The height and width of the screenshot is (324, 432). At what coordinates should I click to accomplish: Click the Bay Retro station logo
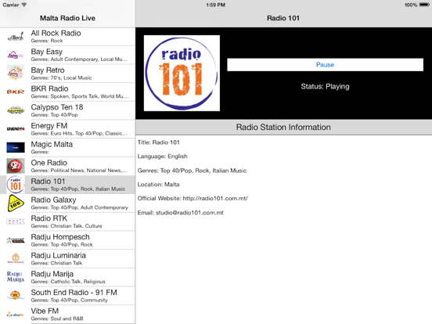coord(16,73)
